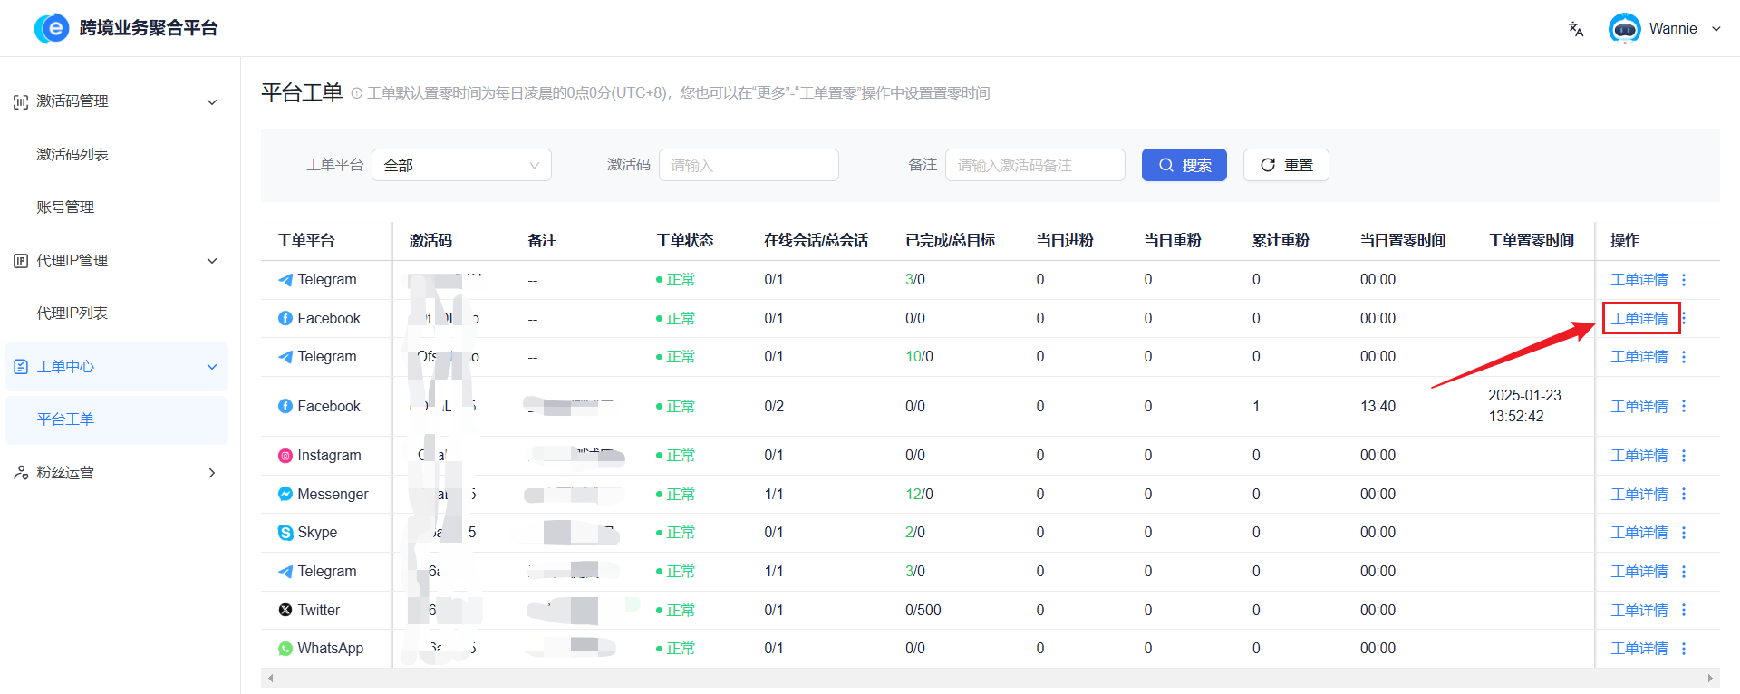1740x694 pixels.
Task: Open 代理IP列表 in sidebar
Action: (x=72, y=313)
